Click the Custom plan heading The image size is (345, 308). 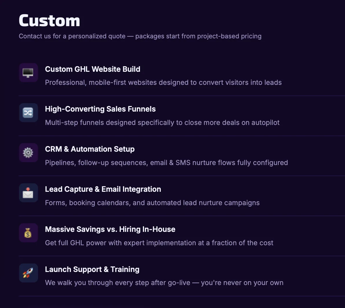49,21
